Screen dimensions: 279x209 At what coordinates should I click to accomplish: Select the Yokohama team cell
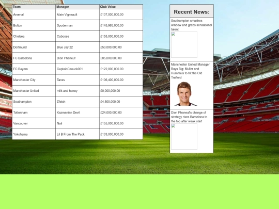pyautogui.click(x=34, y=134)
